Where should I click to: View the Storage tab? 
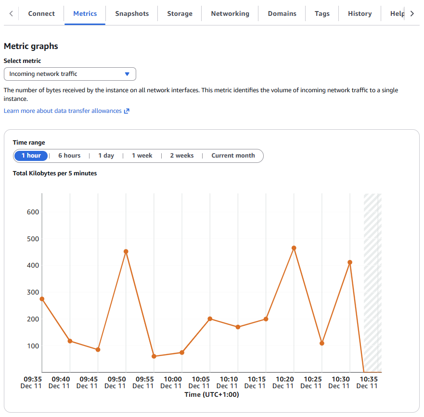click(x=180, y=13)
